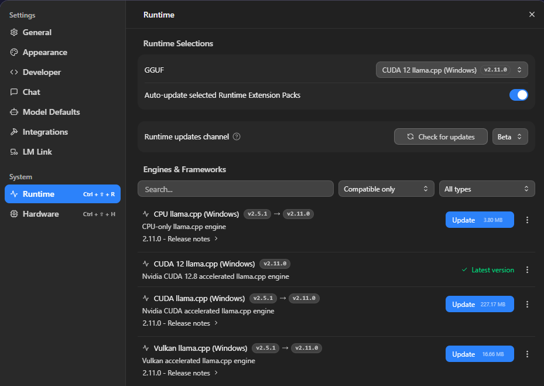Click the Runtime pulse icon in sidebar
Viewport: 544px width, 386px height.
(14, 194)
